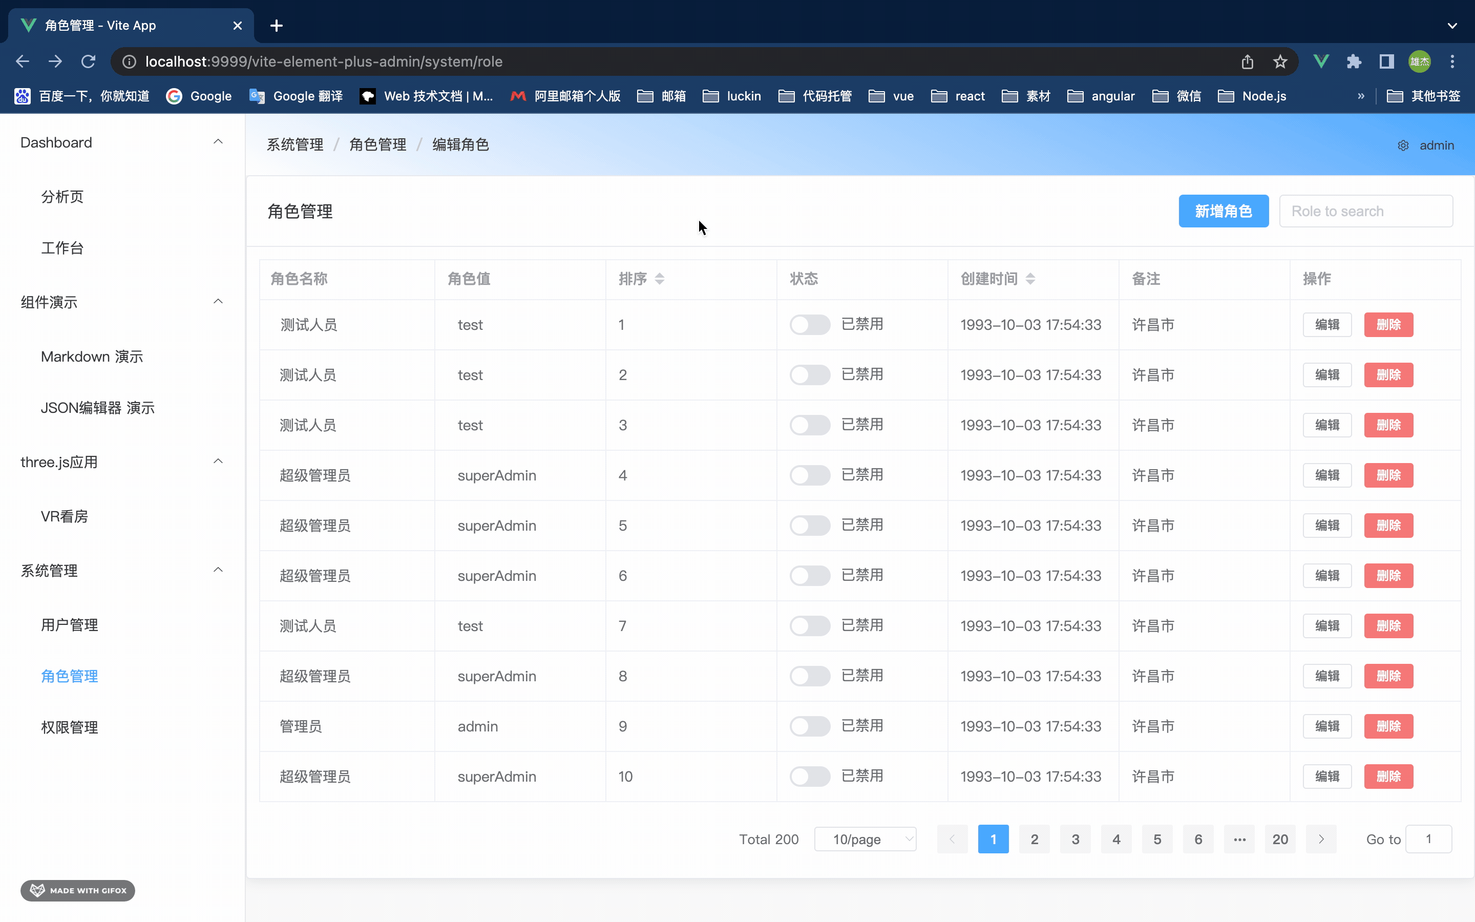The width and height of the screenshot is (1475, 922).
Task: Collapse the 系统管理 sidebar menu
Action: tap(218, 570)
